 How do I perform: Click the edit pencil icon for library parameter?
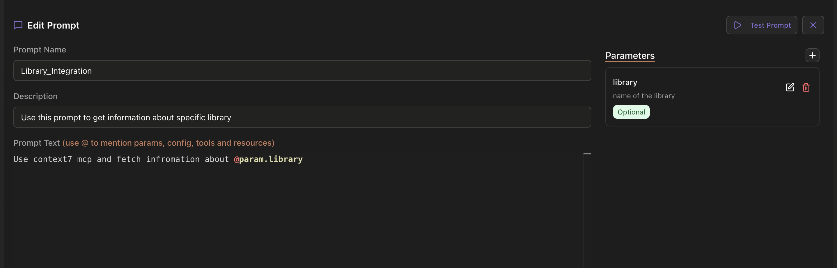(790, 87)
